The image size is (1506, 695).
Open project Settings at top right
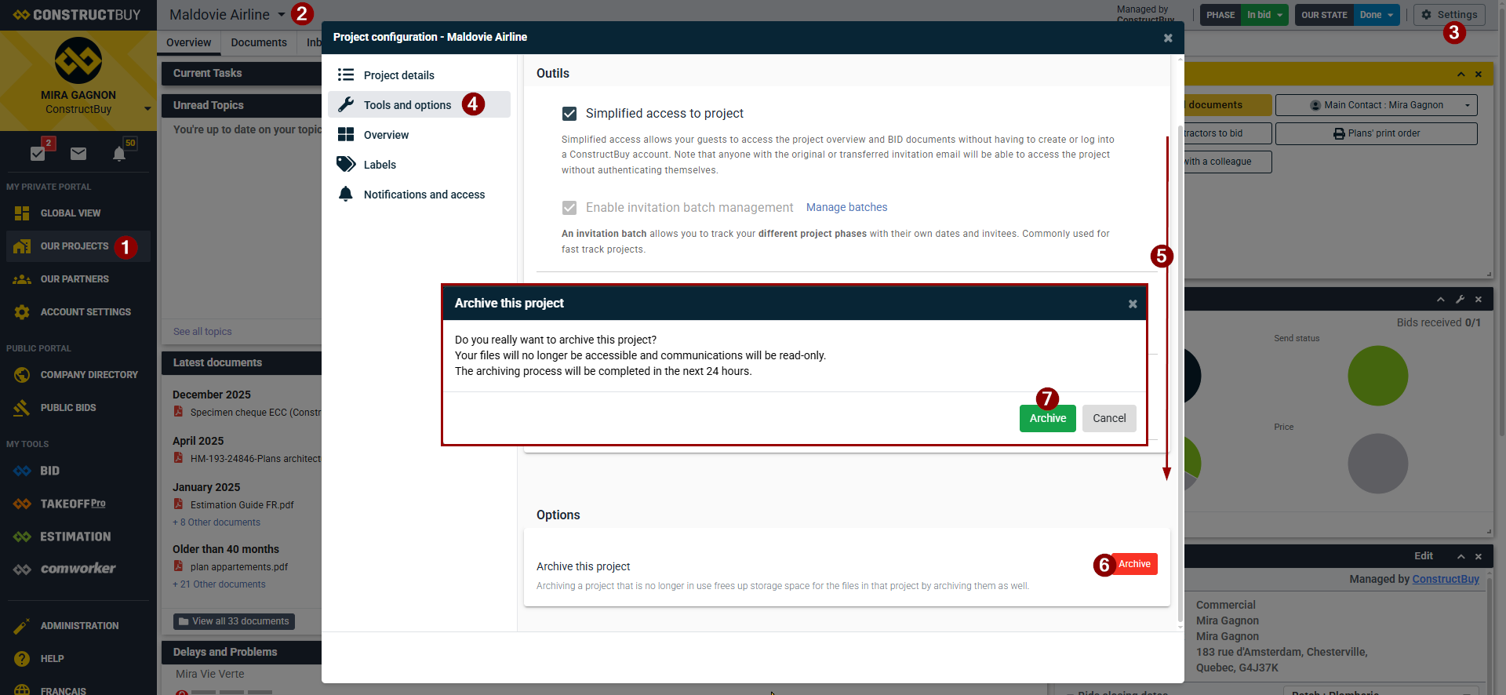pos(1450,15)
